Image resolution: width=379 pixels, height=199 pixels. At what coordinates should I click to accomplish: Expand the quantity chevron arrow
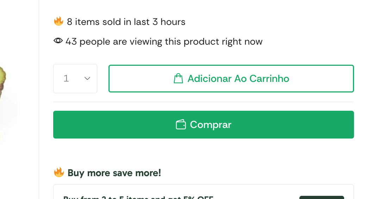(87, 78)
